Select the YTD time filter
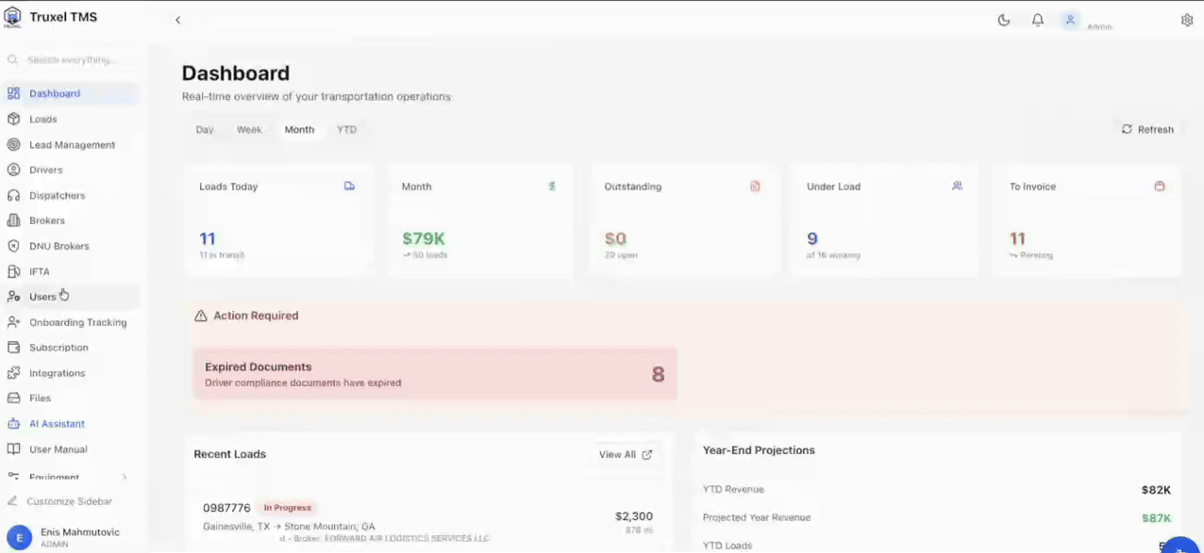This screenshot has height=553, width=1204. coord(346,129)
